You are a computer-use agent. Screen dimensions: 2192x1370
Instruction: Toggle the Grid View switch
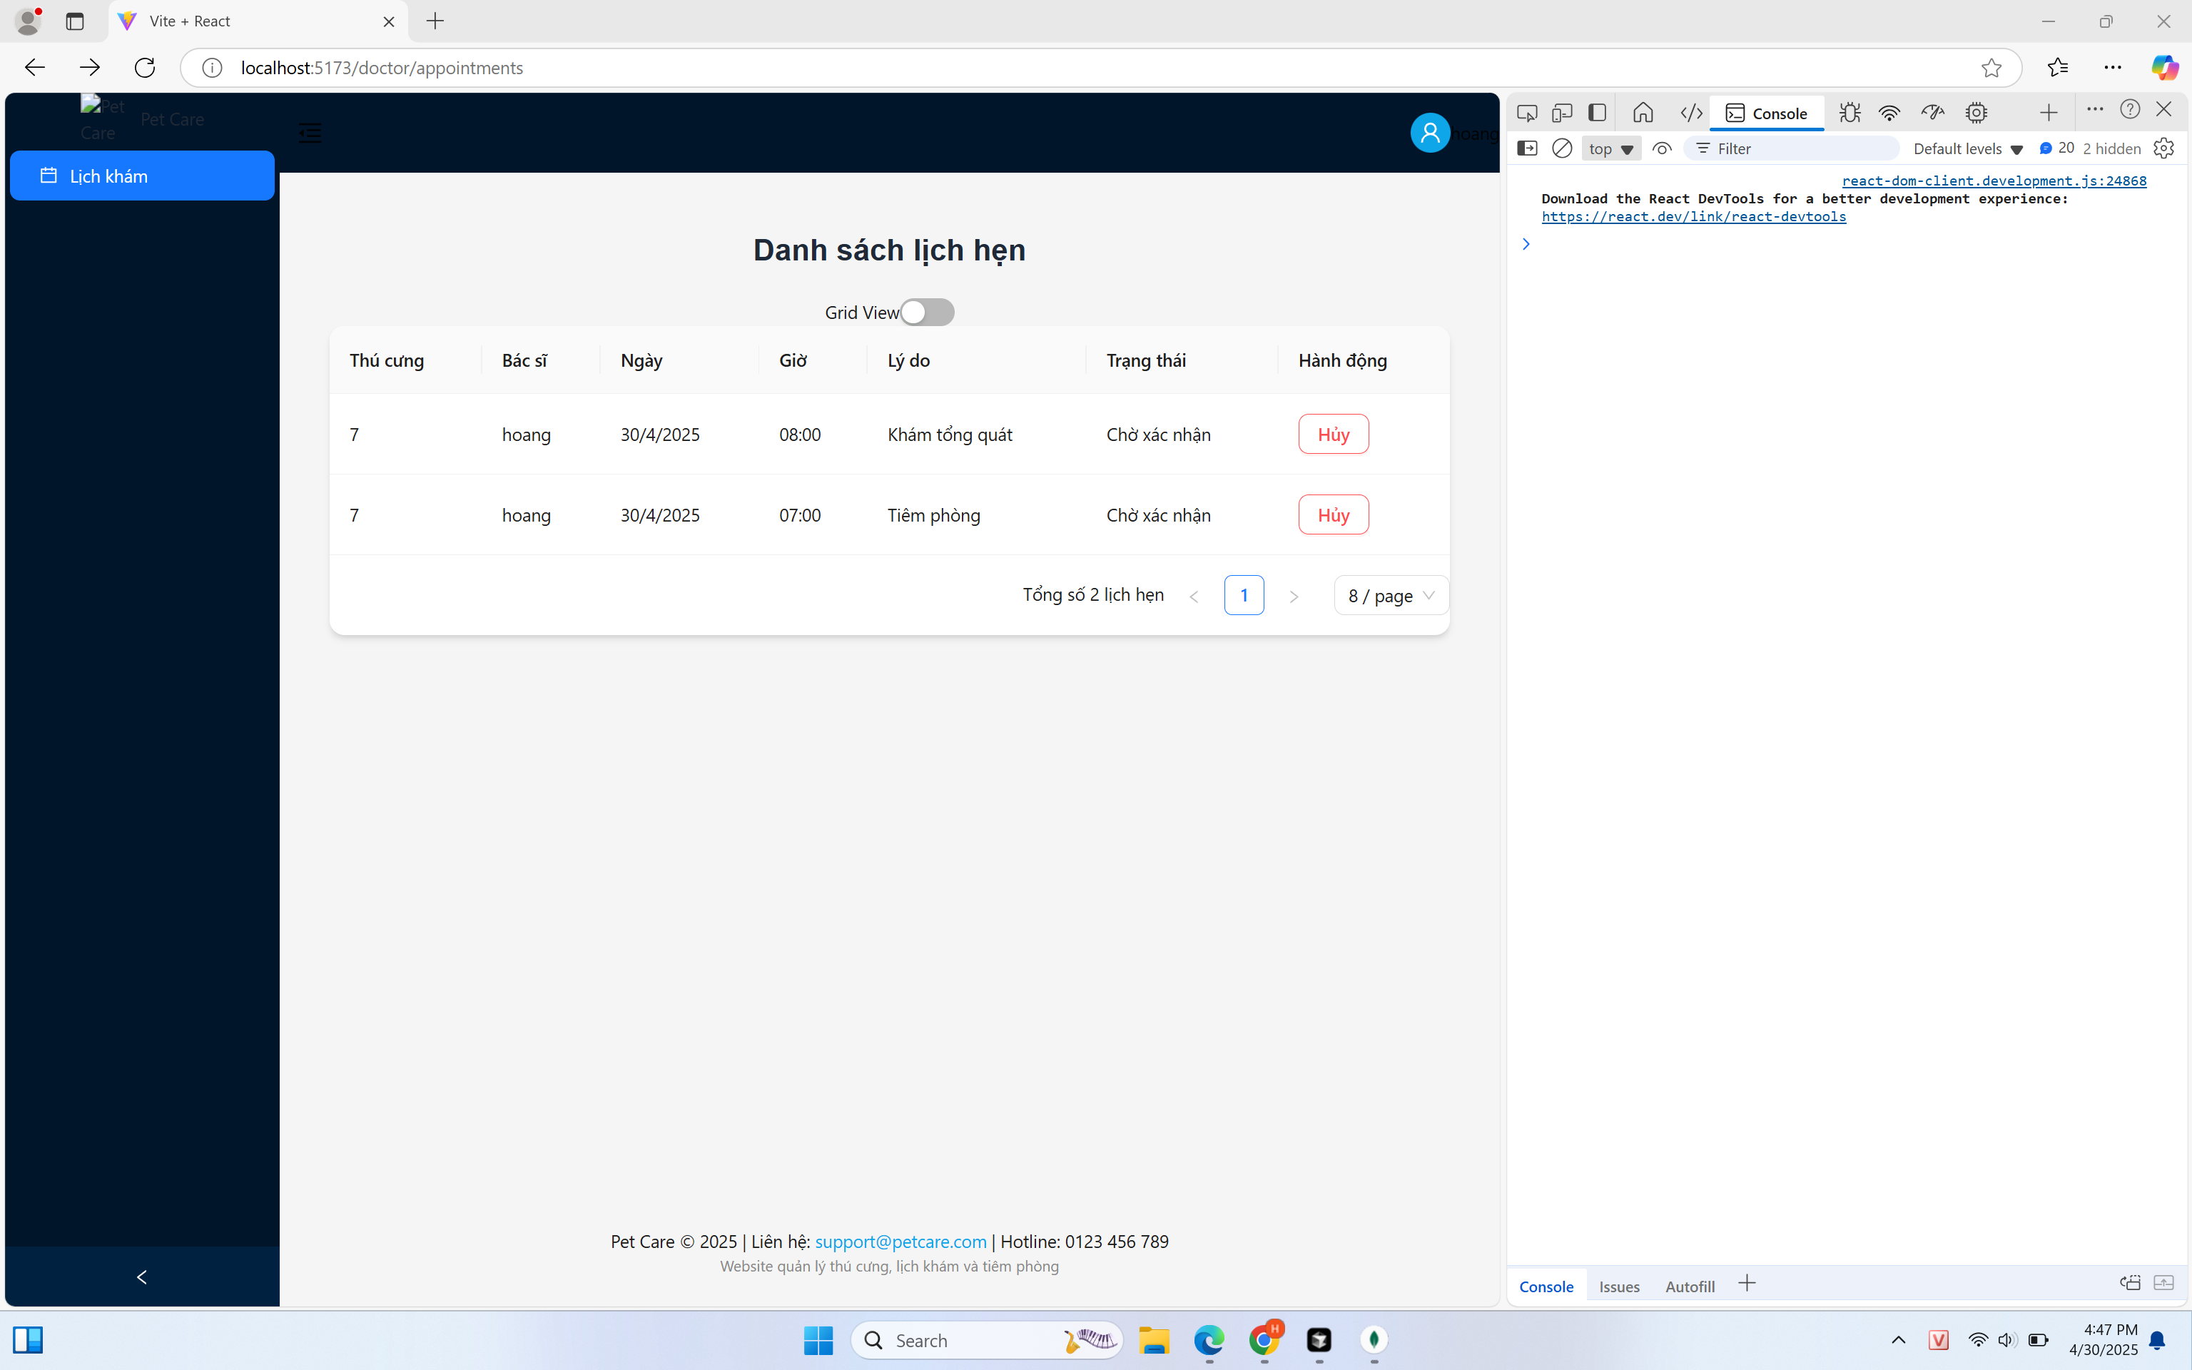point(927,312)
